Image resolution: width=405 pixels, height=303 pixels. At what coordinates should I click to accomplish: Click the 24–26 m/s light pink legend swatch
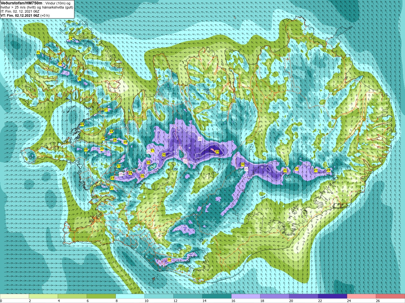click(x=361, y=296)
